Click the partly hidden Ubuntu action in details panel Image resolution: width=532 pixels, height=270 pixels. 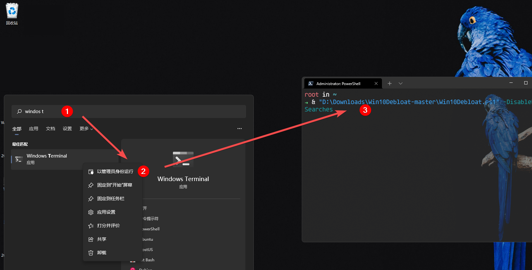(148, 239)
